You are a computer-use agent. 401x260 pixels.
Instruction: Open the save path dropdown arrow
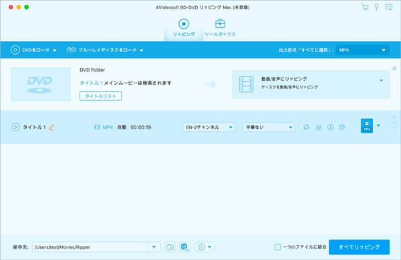tap(154, 247)
